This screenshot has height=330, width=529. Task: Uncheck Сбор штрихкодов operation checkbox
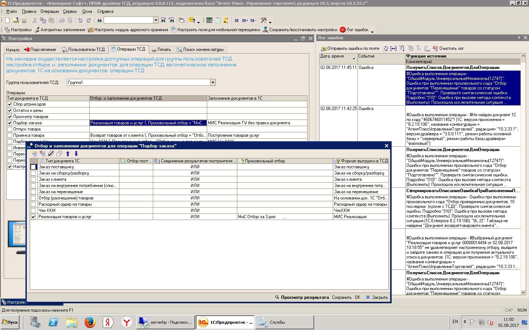[10, 104]
